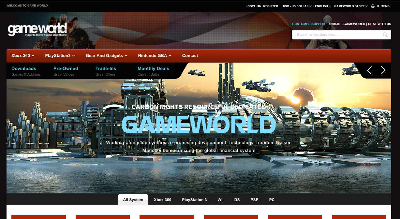Click the Login link
The height and width of the screenshot is (219, 400).
(x=250, y=6)
